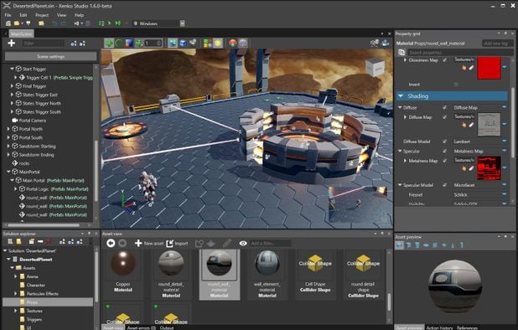Click the hand pick icon beside Glossiness Map
Image resolution: width=518 pixels, height=330 pixels.
(464, 68)
